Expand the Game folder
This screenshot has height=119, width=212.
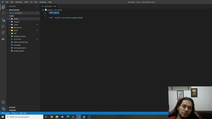(x=16, y=24)
